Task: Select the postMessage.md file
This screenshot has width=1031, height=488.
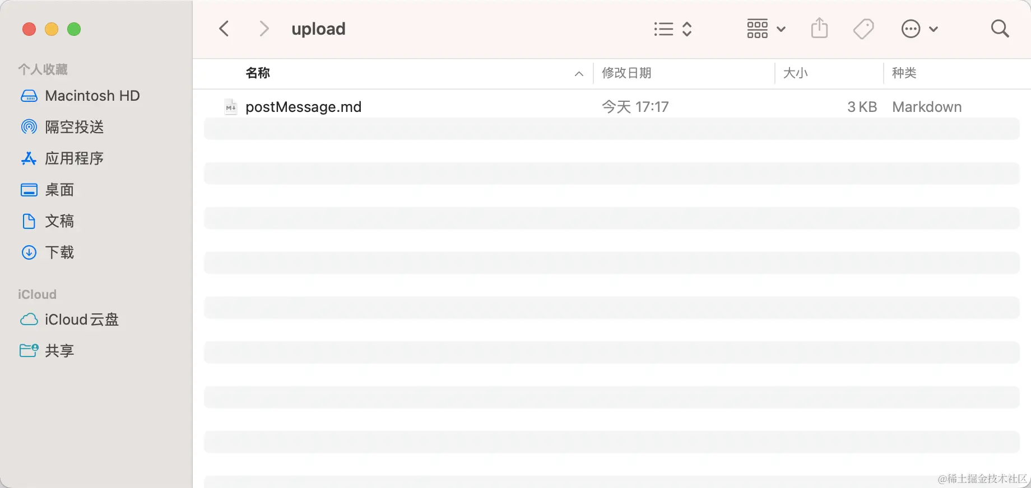Action: 303,107
